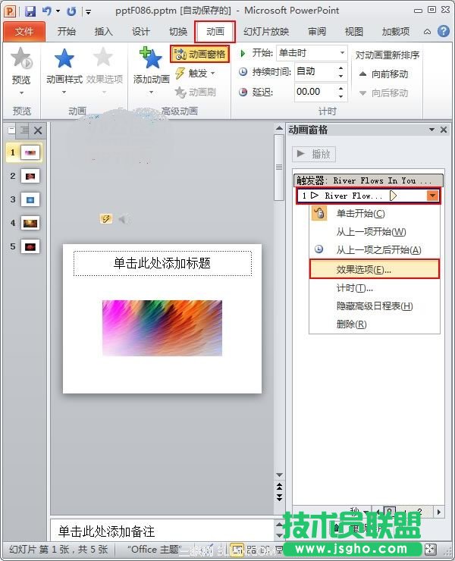Go to previous slide with double-up arrow

click(x=280, y=487)
